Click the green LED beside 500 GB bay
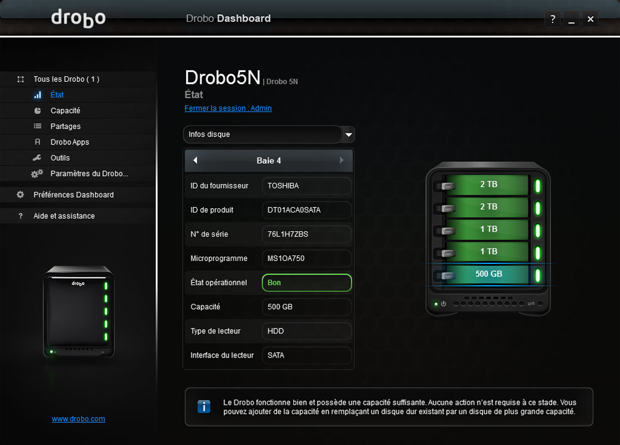Image resolution: width=620 pixels, height=445 pixels. coord(538,275)
